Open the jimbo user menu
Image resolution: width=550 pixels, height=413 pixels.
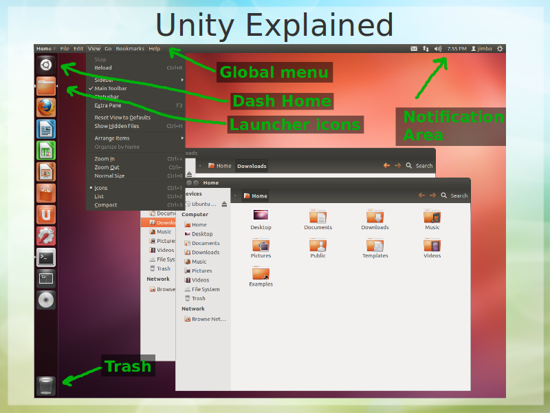click(481, 49)
